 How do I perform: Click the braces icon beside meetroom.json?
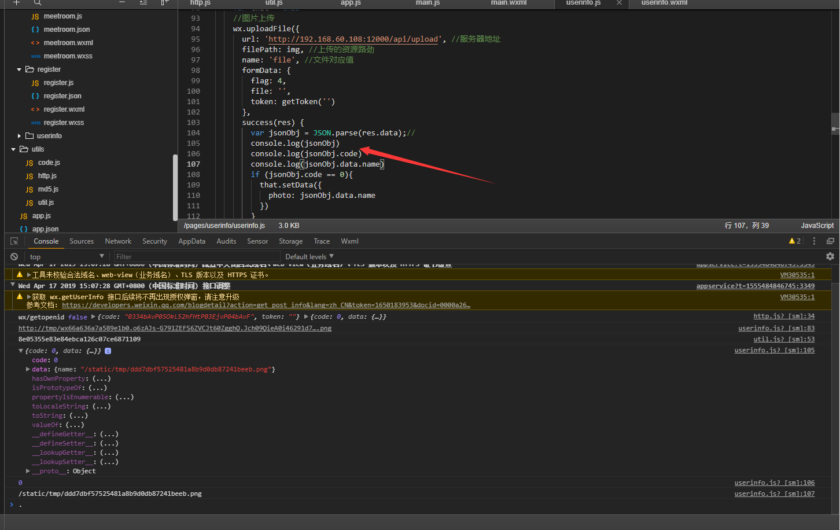pos(35,30)
